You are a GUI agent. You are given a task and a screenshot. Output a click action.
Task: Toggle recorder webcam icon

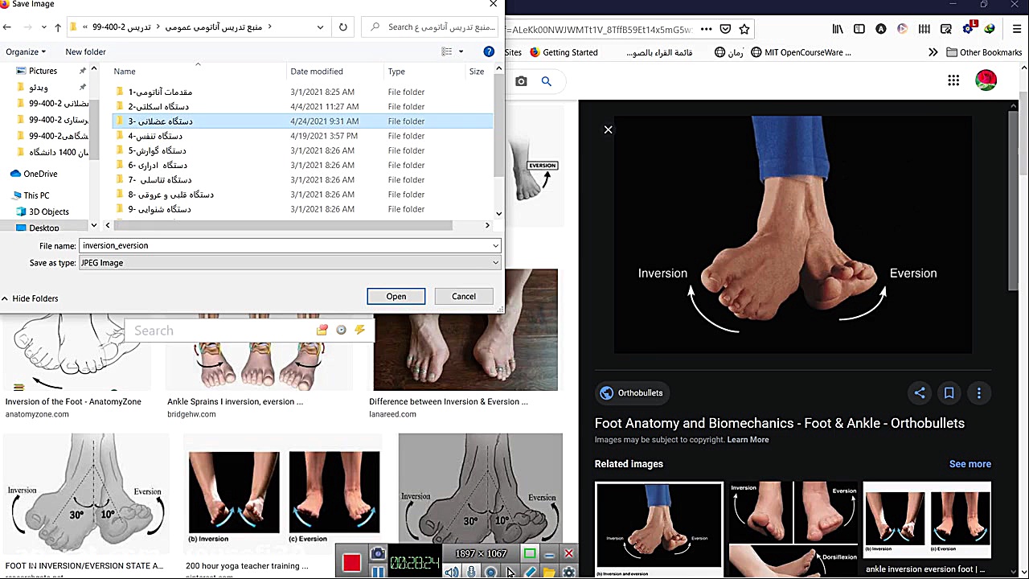point(490,572)
